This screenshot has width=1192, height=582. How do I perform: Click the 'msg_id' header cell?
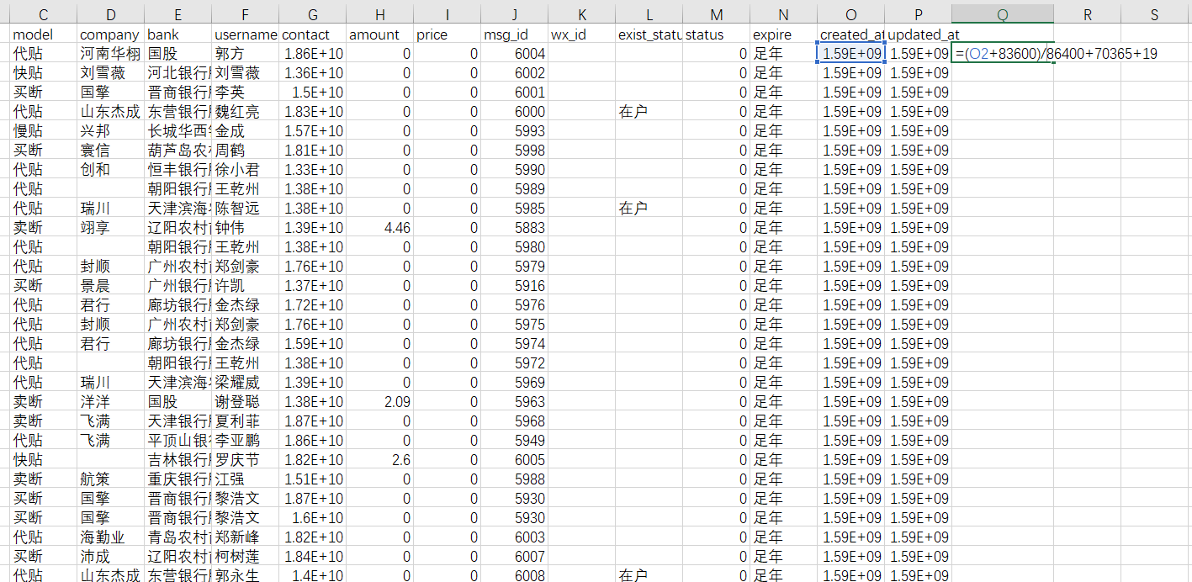[515, 34]
